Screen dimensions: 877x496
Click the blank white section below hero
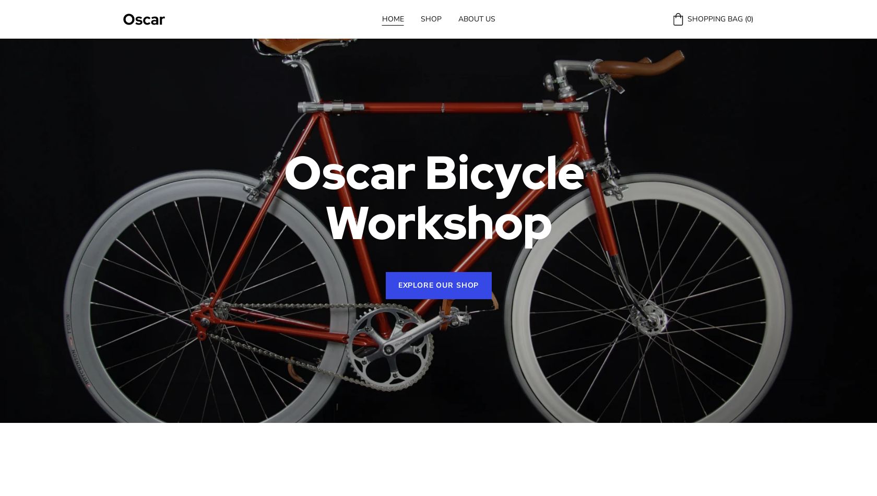[x=438, y=459]
